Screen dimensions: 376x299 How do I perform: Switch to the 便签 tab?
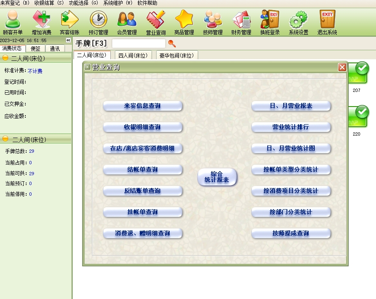coord(36,49)
